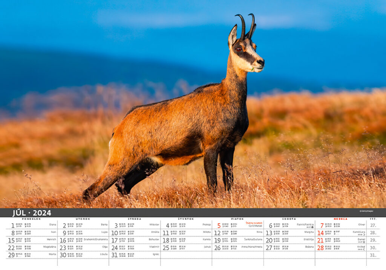
Task: Click the JÚL 2024 month title
Action: click(32, 213)
